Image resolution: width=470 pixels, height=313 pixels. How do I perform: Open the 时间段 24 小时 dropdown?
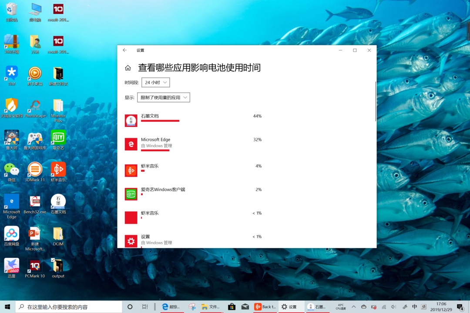(x=155, y=82)
